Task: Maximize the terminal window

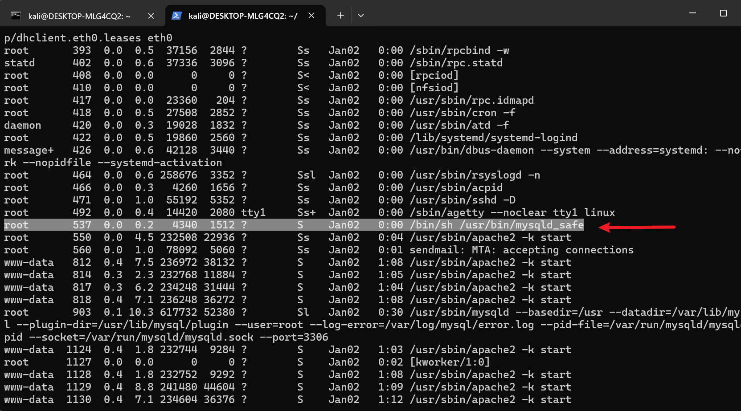Action: [723, 13]
